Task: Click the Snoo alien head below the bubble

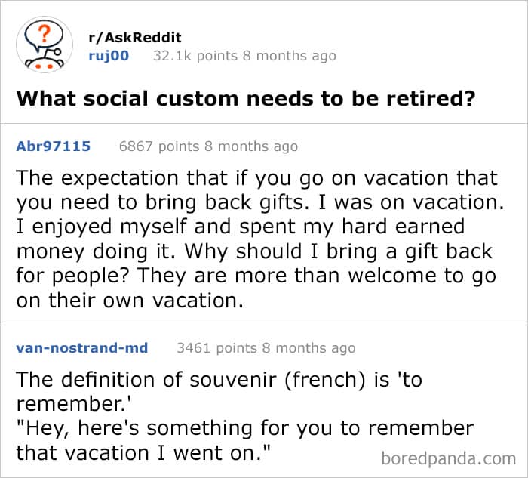Action: tap(45, 61)
